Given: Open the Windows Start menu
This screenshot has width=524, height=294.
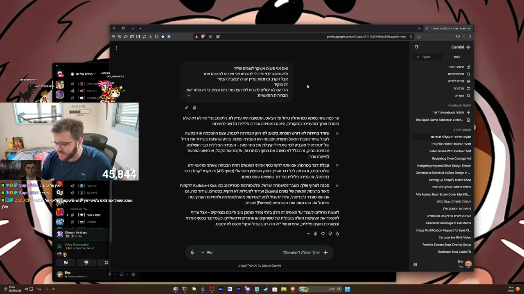Looking at the screenshot, I should click(348, 289).
